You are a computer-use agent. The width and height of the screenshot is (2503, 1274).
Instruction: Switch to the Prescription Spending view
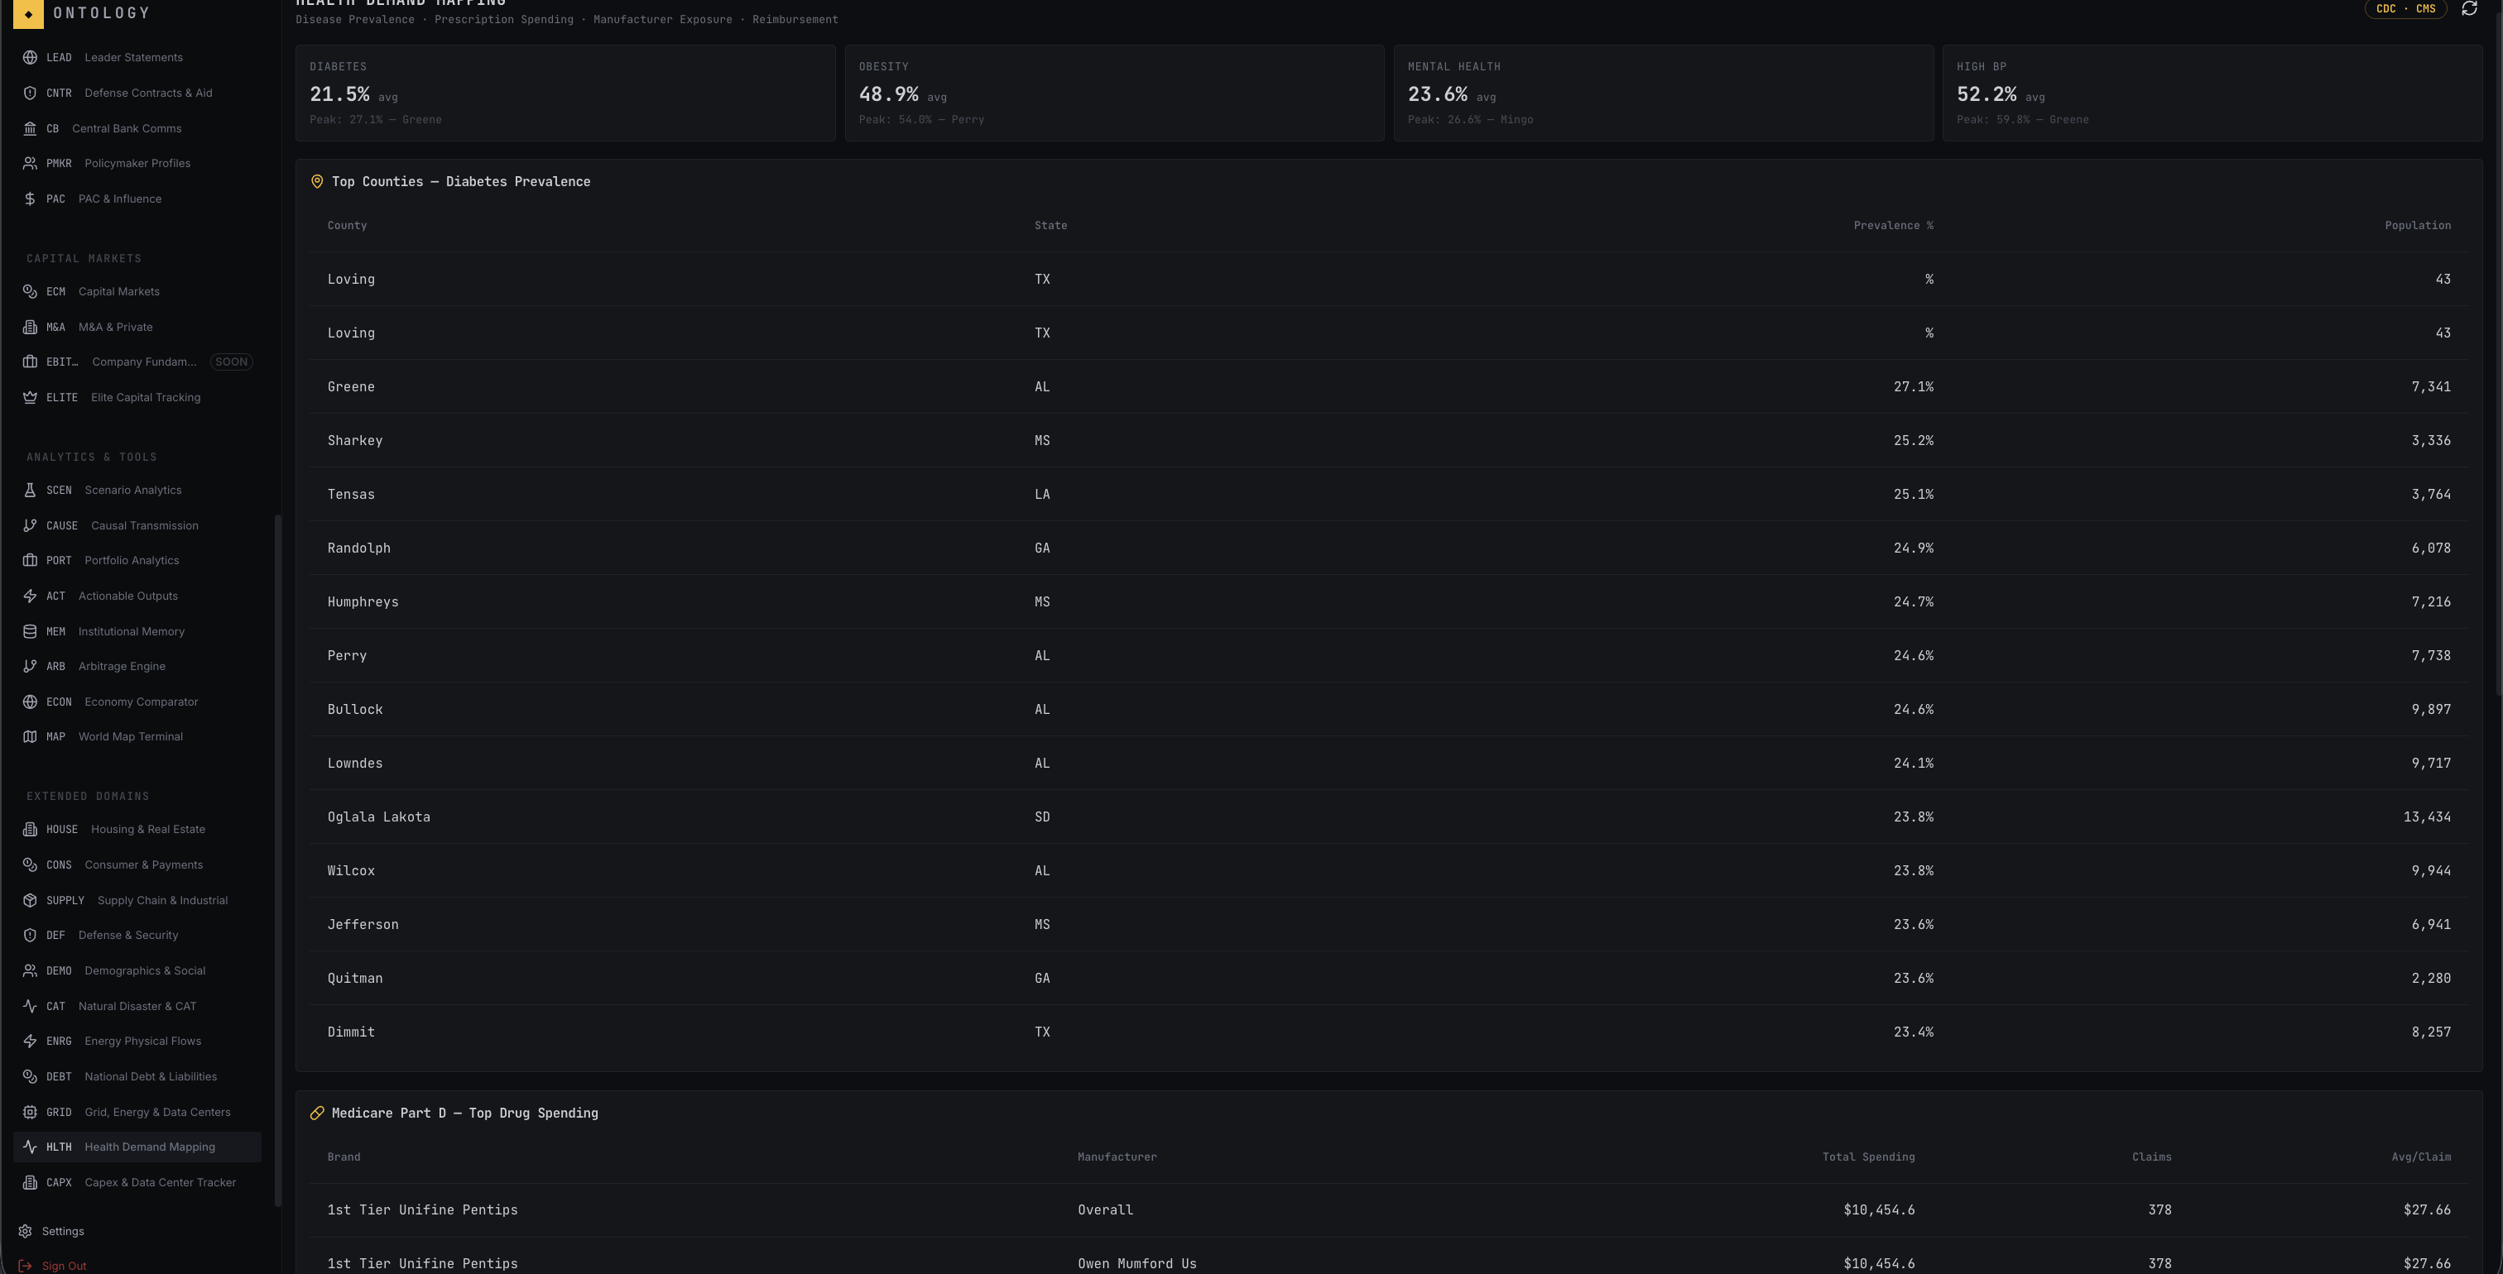coord(503,18)
